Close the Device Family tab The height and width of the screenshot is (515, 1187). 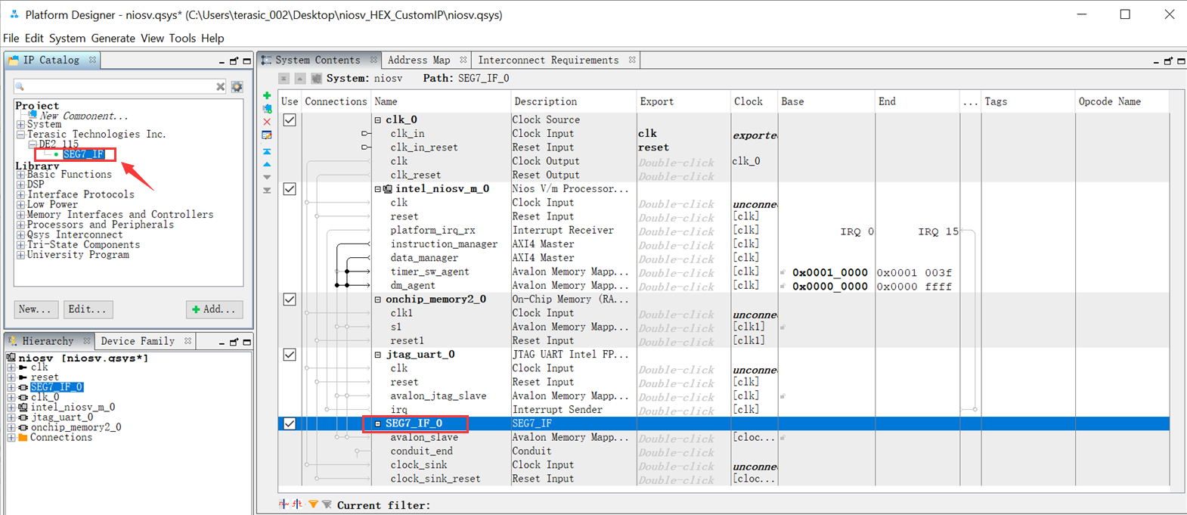188,341
